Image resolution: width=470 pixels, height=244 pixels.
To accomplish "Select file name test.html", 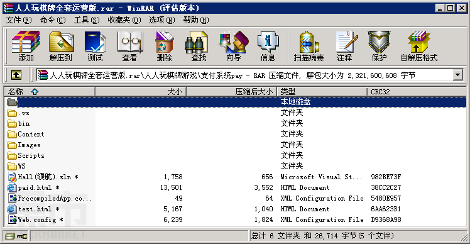I will [x=38, y=209].
